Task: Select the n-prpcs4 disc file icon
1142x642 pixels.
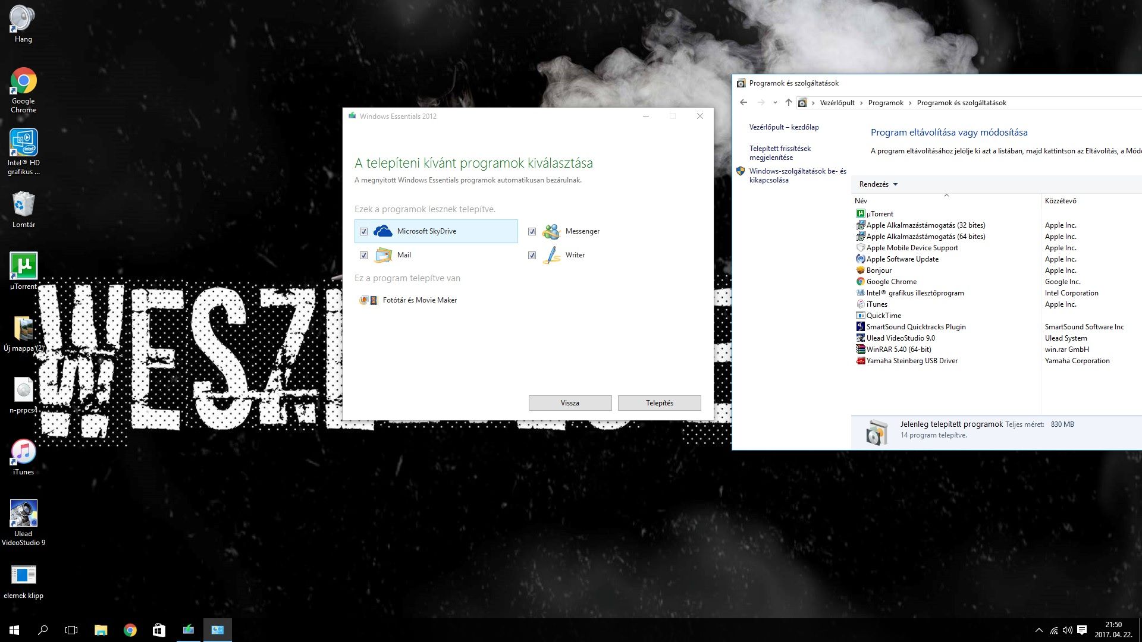Action: [23, 395]
